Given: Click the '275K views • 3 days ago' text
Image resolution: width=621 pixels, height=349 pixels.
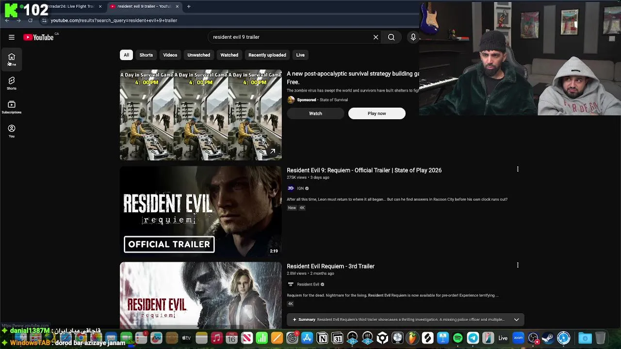Looking at the screenshot, I should tap(308, 177).
